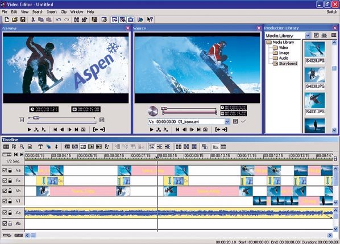Screen dimensions: 340x244
Task: Open the Help menu
Action: pos(90,12)
